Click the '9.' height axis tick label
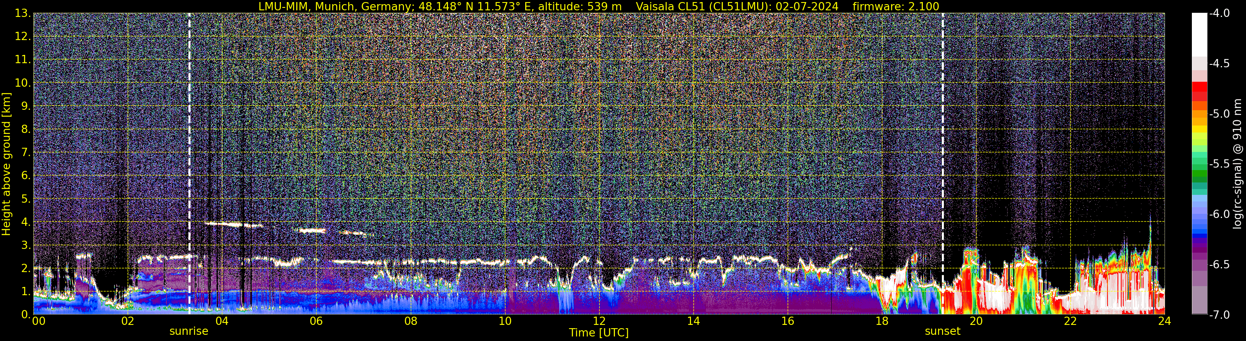This screenshot has height=341, width=1246. click(26, 106)
